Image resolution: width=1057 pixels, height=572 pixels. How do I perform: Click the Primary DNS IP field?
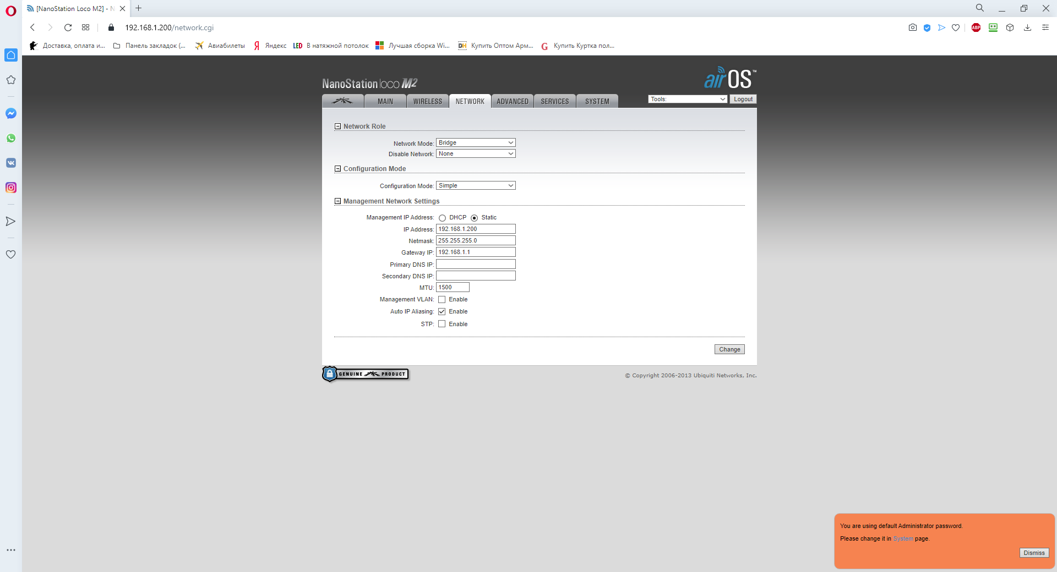click(x=476, y=264)
